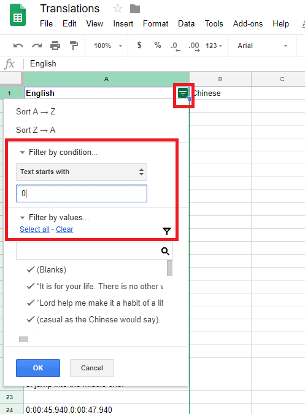
Task: Click the undo arrow icon
Action: click(18, 46)
